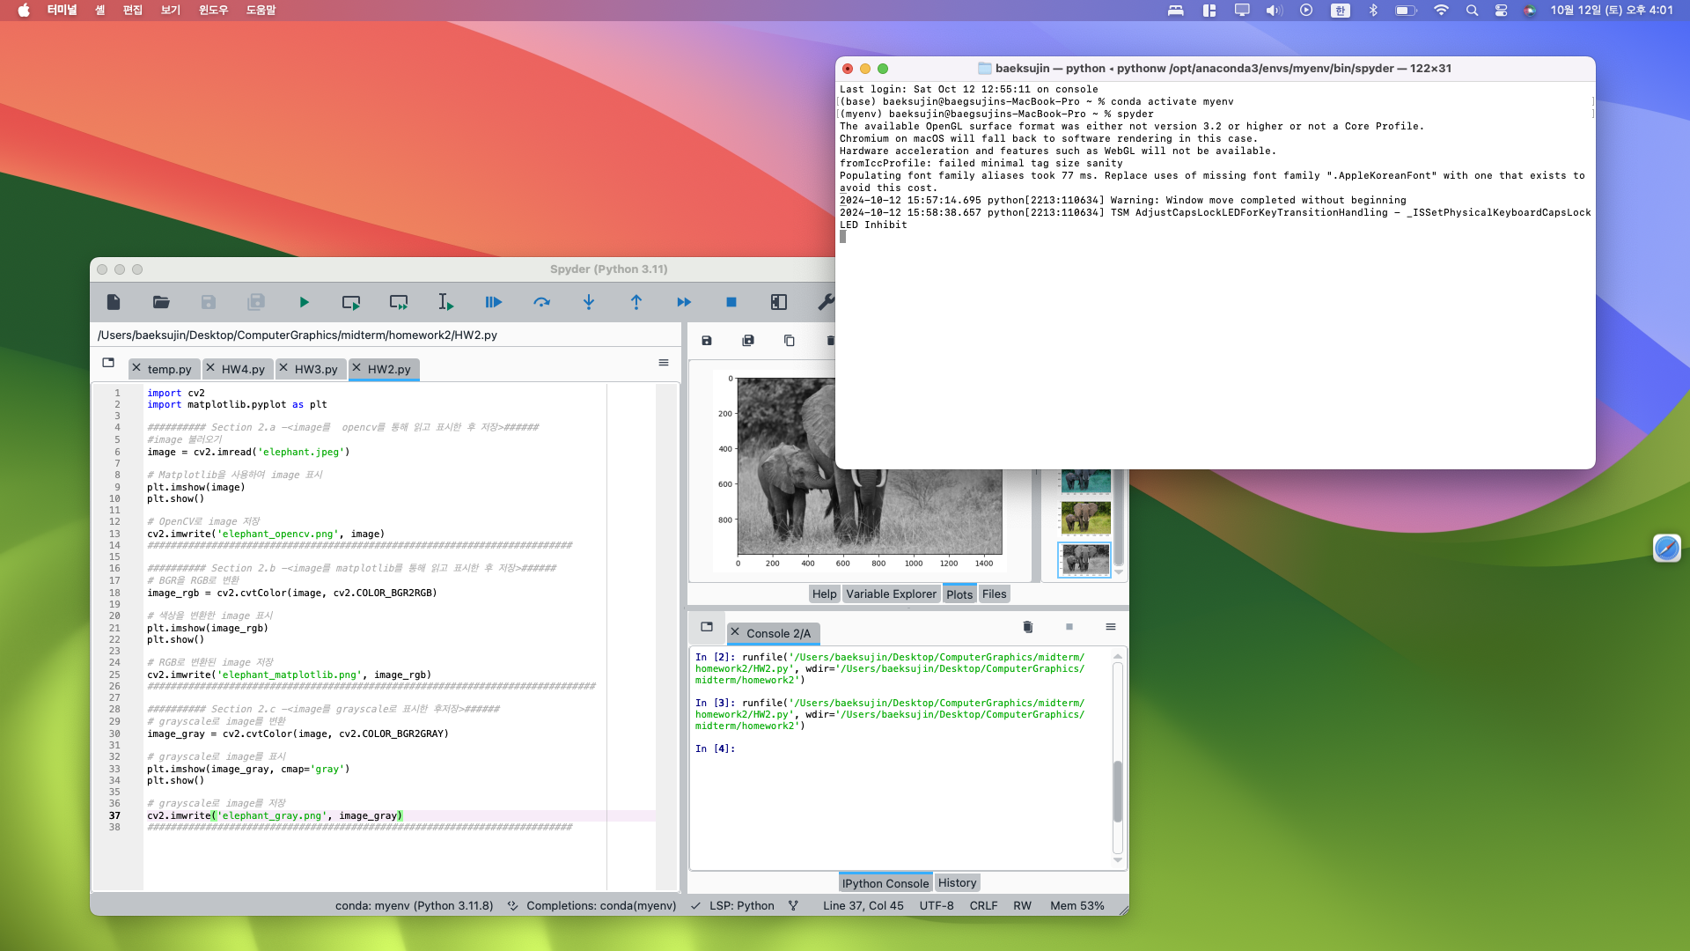Open the editor options hamburger menu
This screenshot has width=1690, height=951.
click(663, 362)
